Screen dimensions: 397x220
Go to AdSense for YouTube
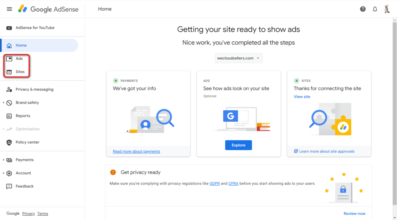pos(35,28)
